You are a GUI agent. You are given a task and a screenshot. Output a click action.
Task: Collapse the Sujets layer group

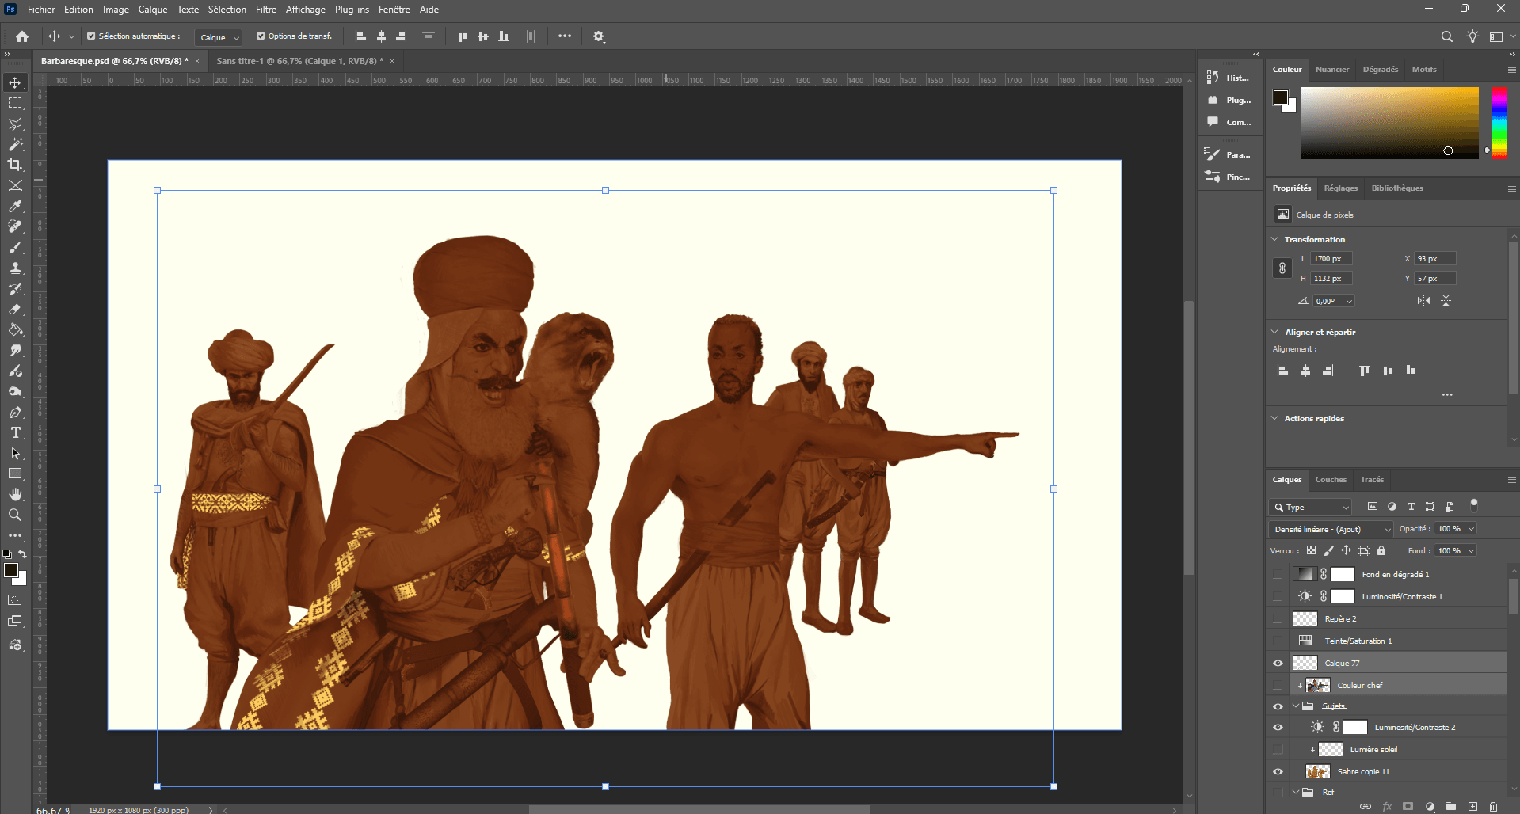1296,706
